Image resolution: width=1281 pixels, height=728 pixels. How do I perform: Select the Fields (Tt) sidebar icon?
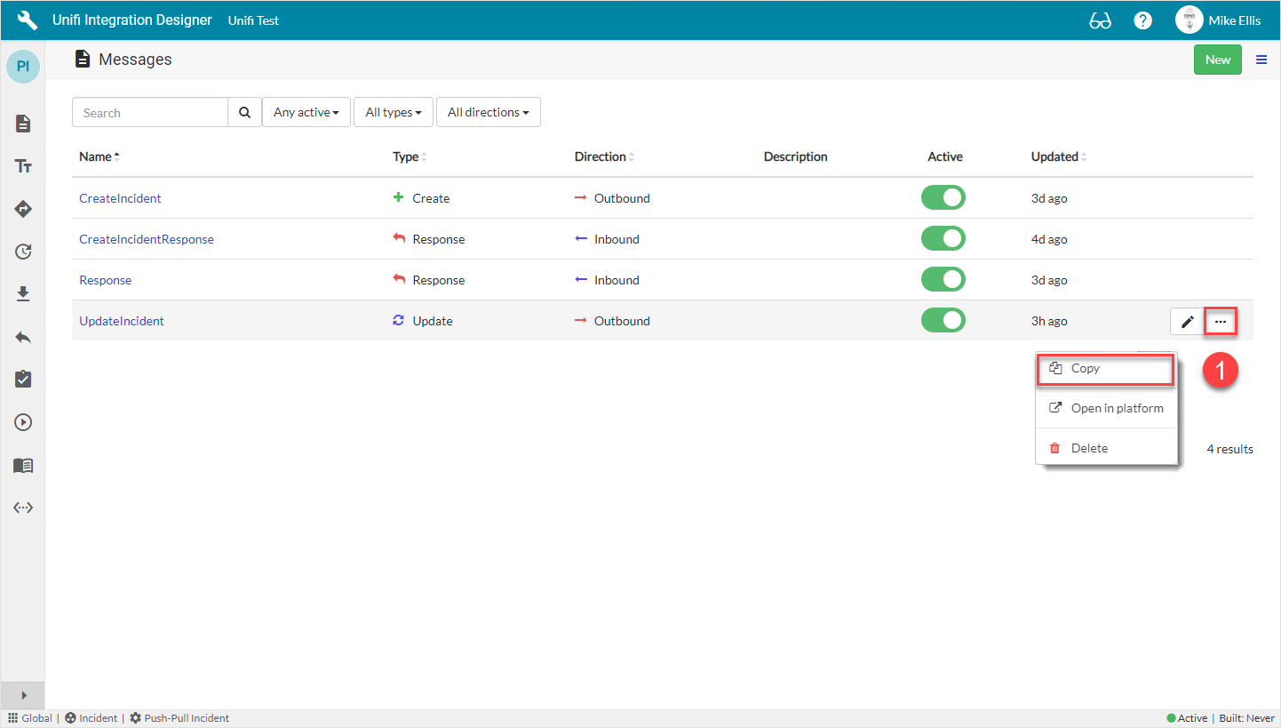(23, 166)
